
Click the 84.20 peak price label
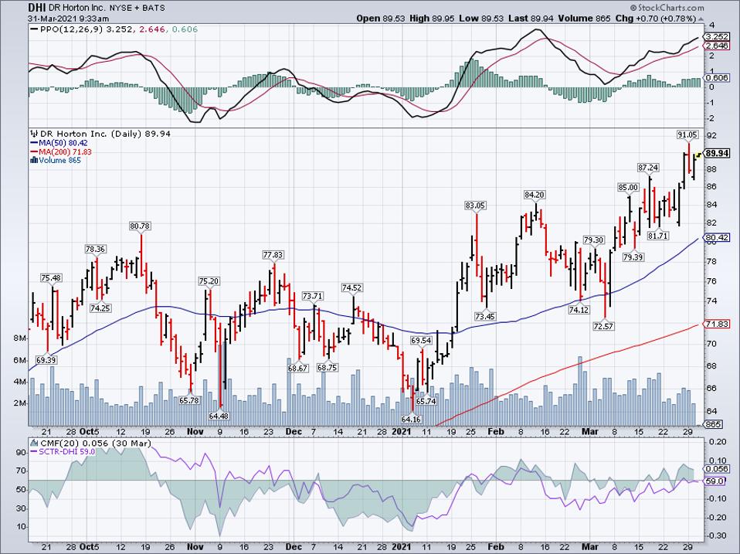535,195
